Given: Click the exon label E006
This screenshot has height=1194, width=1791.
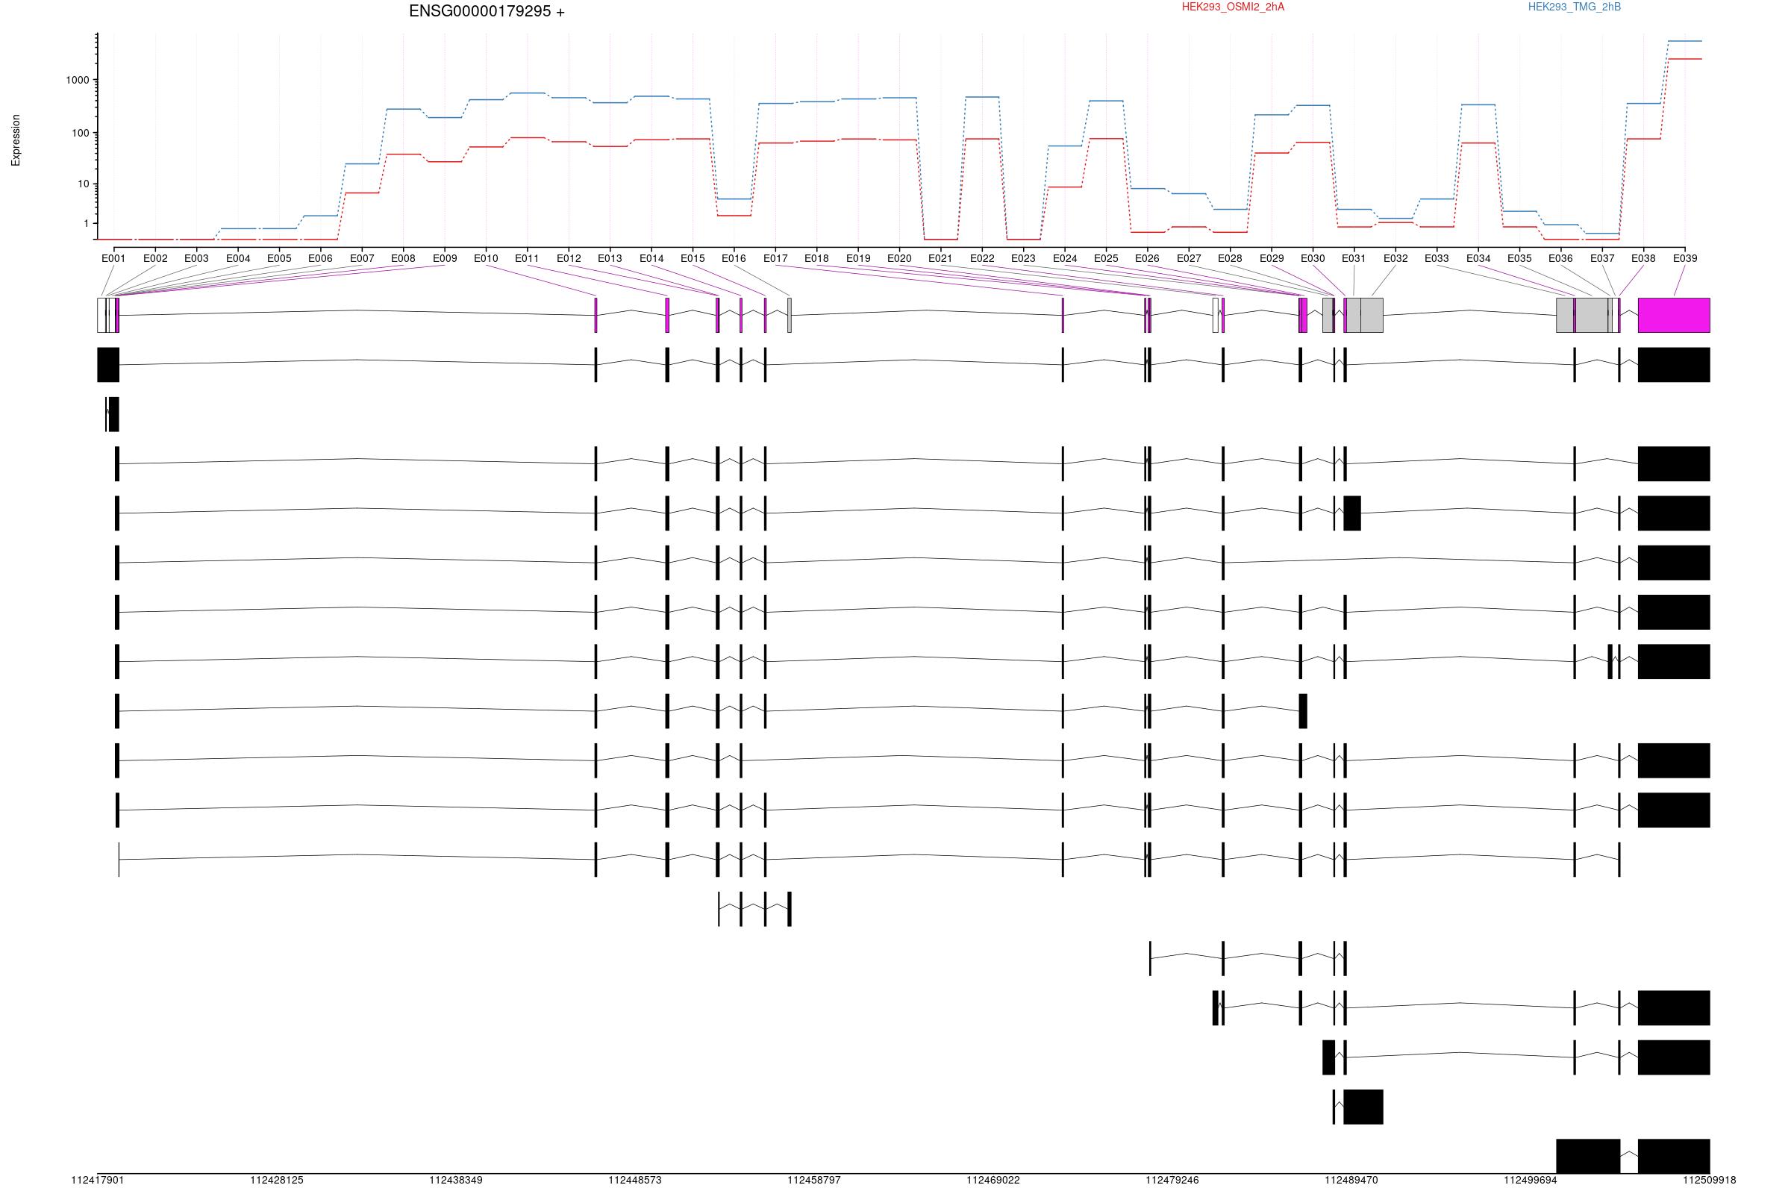Looking at the screenshot, I should 321,258.
